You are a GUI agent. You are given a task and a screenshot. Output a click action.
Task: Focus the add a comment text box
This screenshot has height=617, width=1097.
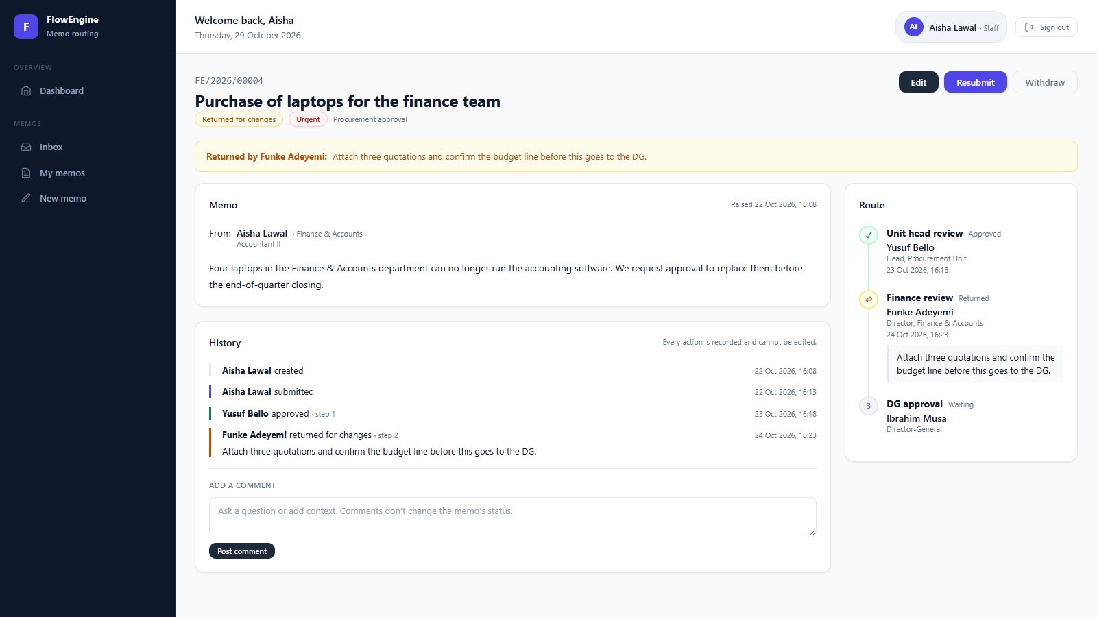click(513, 517)
